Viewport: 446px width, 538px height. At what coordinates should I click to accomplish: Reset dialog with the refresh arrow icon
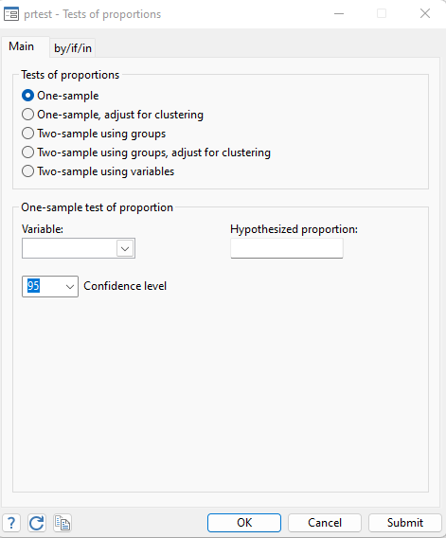[37, 523]
